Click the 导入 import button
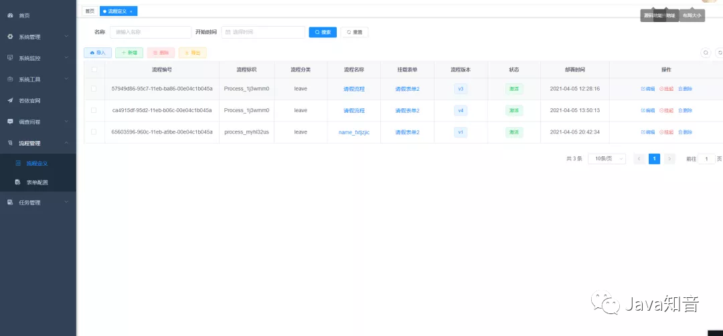 98,53
